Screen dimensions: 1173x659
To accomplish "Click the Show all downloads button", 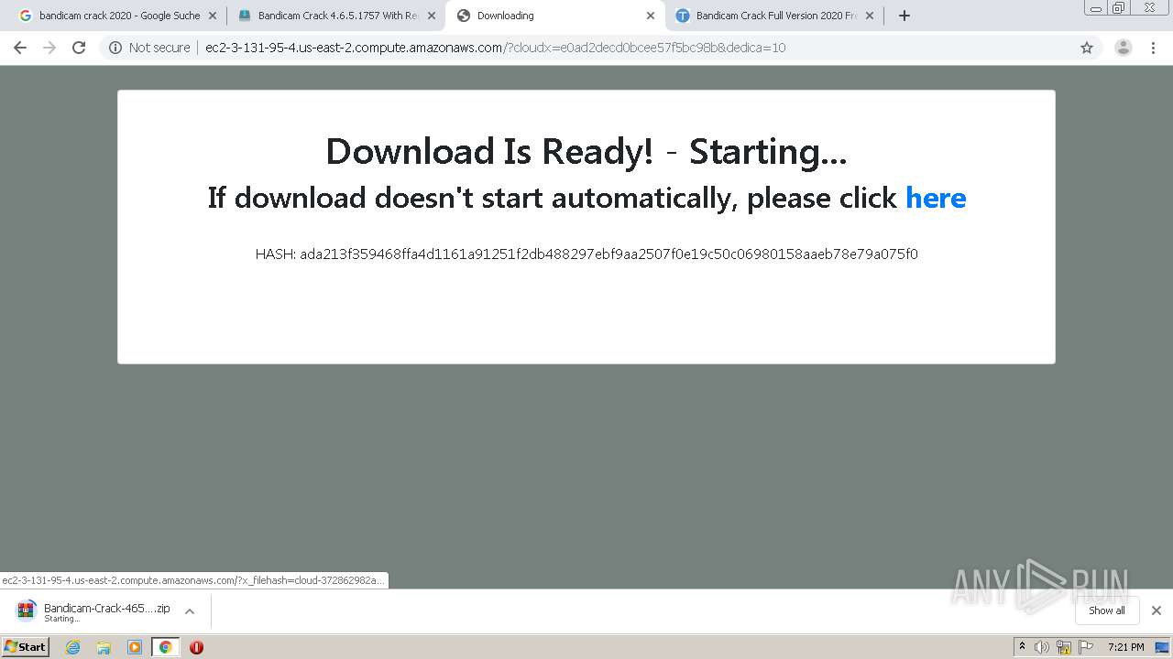I will click(x=1107, y=610).
